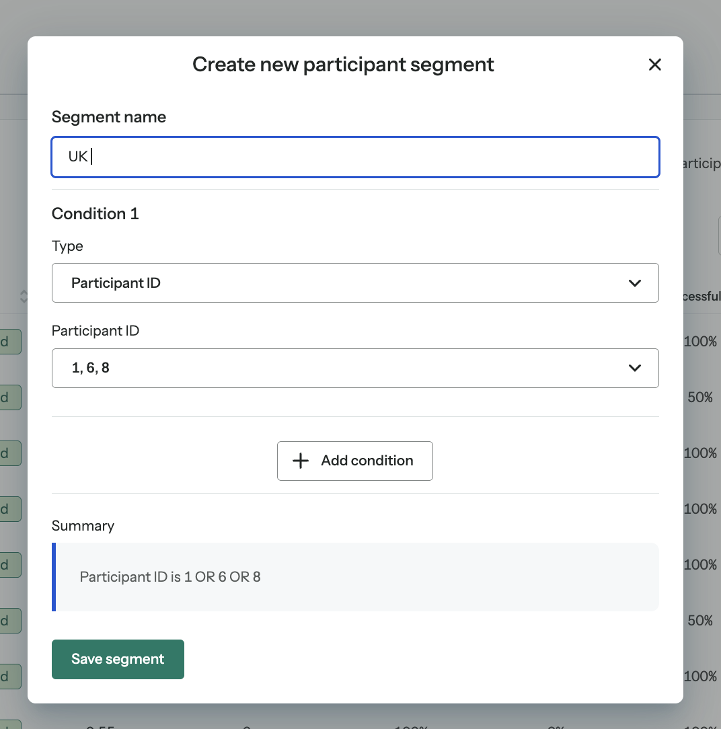
Task: Expand the Participant ID dropdown showing 1, 6, 8
Action: click(355, 369)
